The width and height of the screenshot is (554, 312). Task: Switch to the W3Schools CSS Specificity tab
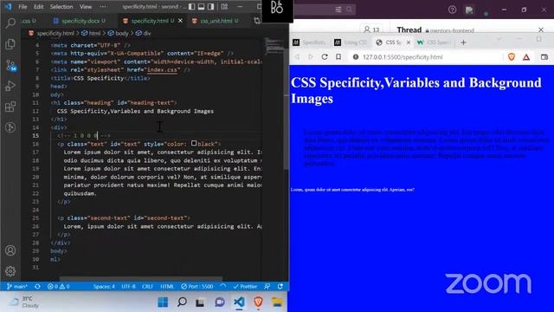point(434,42)
